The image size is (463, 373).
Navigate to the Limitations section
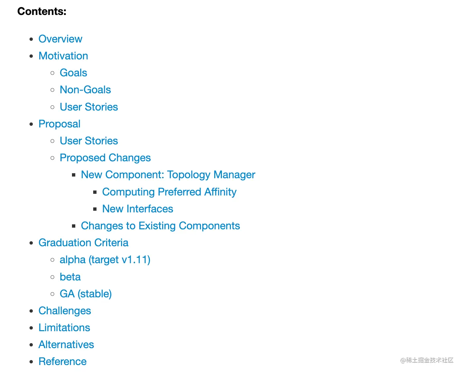(64, 328)
